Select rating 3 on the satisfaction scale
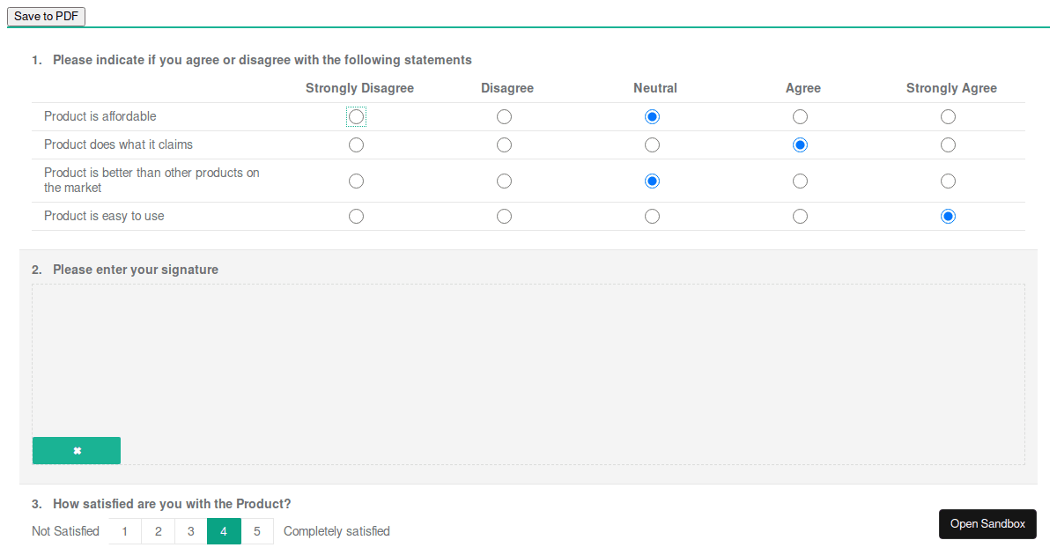Image resolution: width=1057 pixels, height=555 pixels. pos(191,530)
